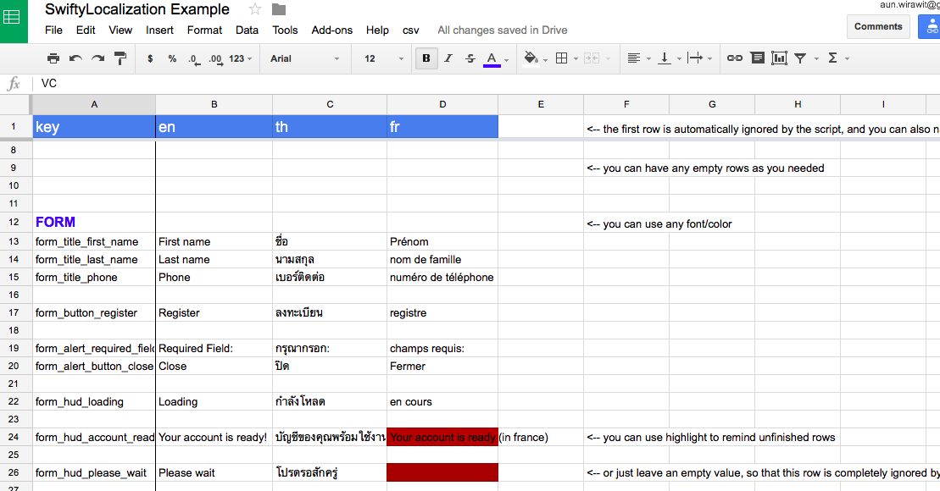This screenshot has height=491, width=940.
Task: Decrease decimal places
Action: [193, 58]
